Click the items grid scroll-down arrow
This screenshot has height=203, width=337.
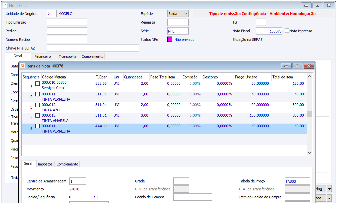point(310,153)
